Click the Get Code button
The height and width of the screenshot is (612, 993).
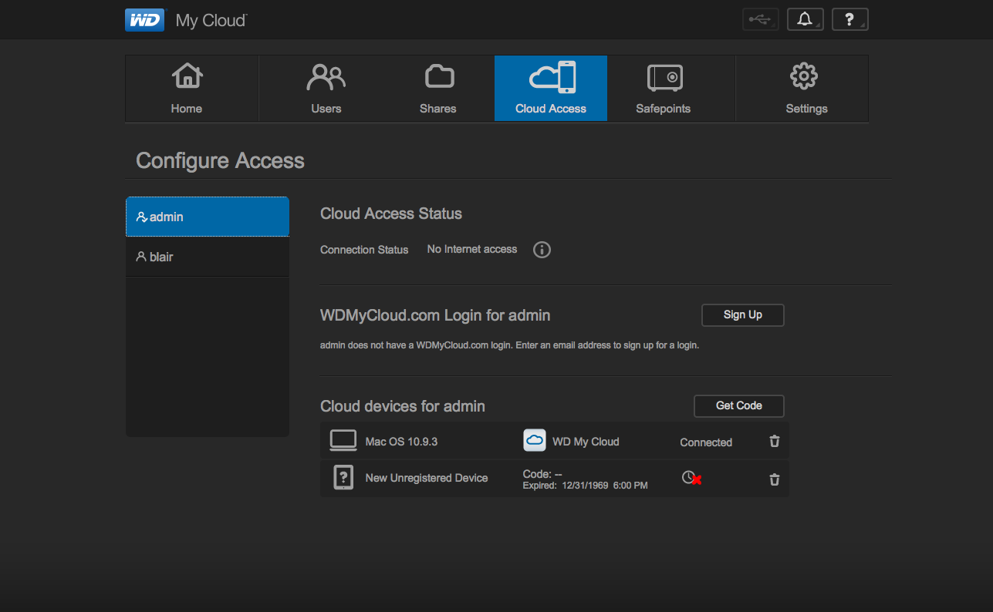pyautogui.click(x=738, y=405)
